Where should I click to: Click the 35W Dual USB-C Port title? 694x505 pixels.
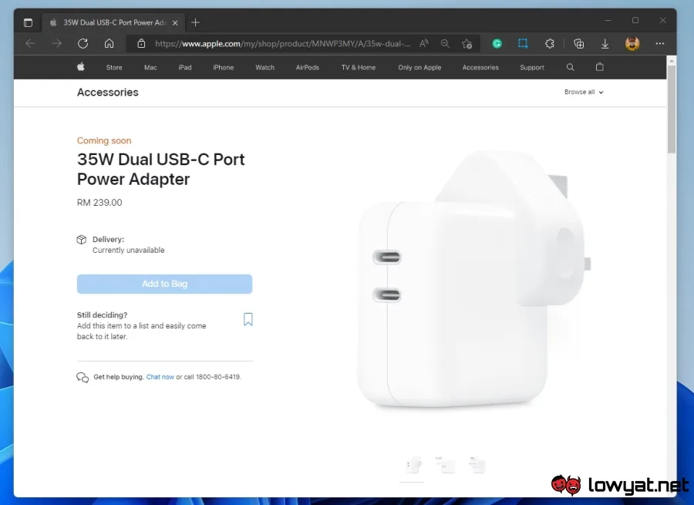(160, 169)
